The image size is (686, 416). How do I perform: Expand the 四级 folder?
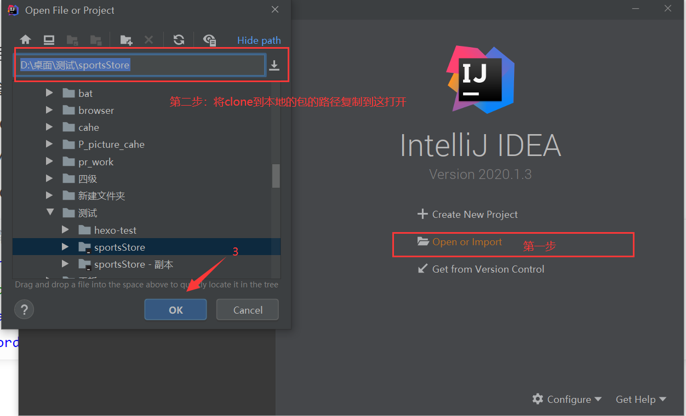[x=49, y=178]
